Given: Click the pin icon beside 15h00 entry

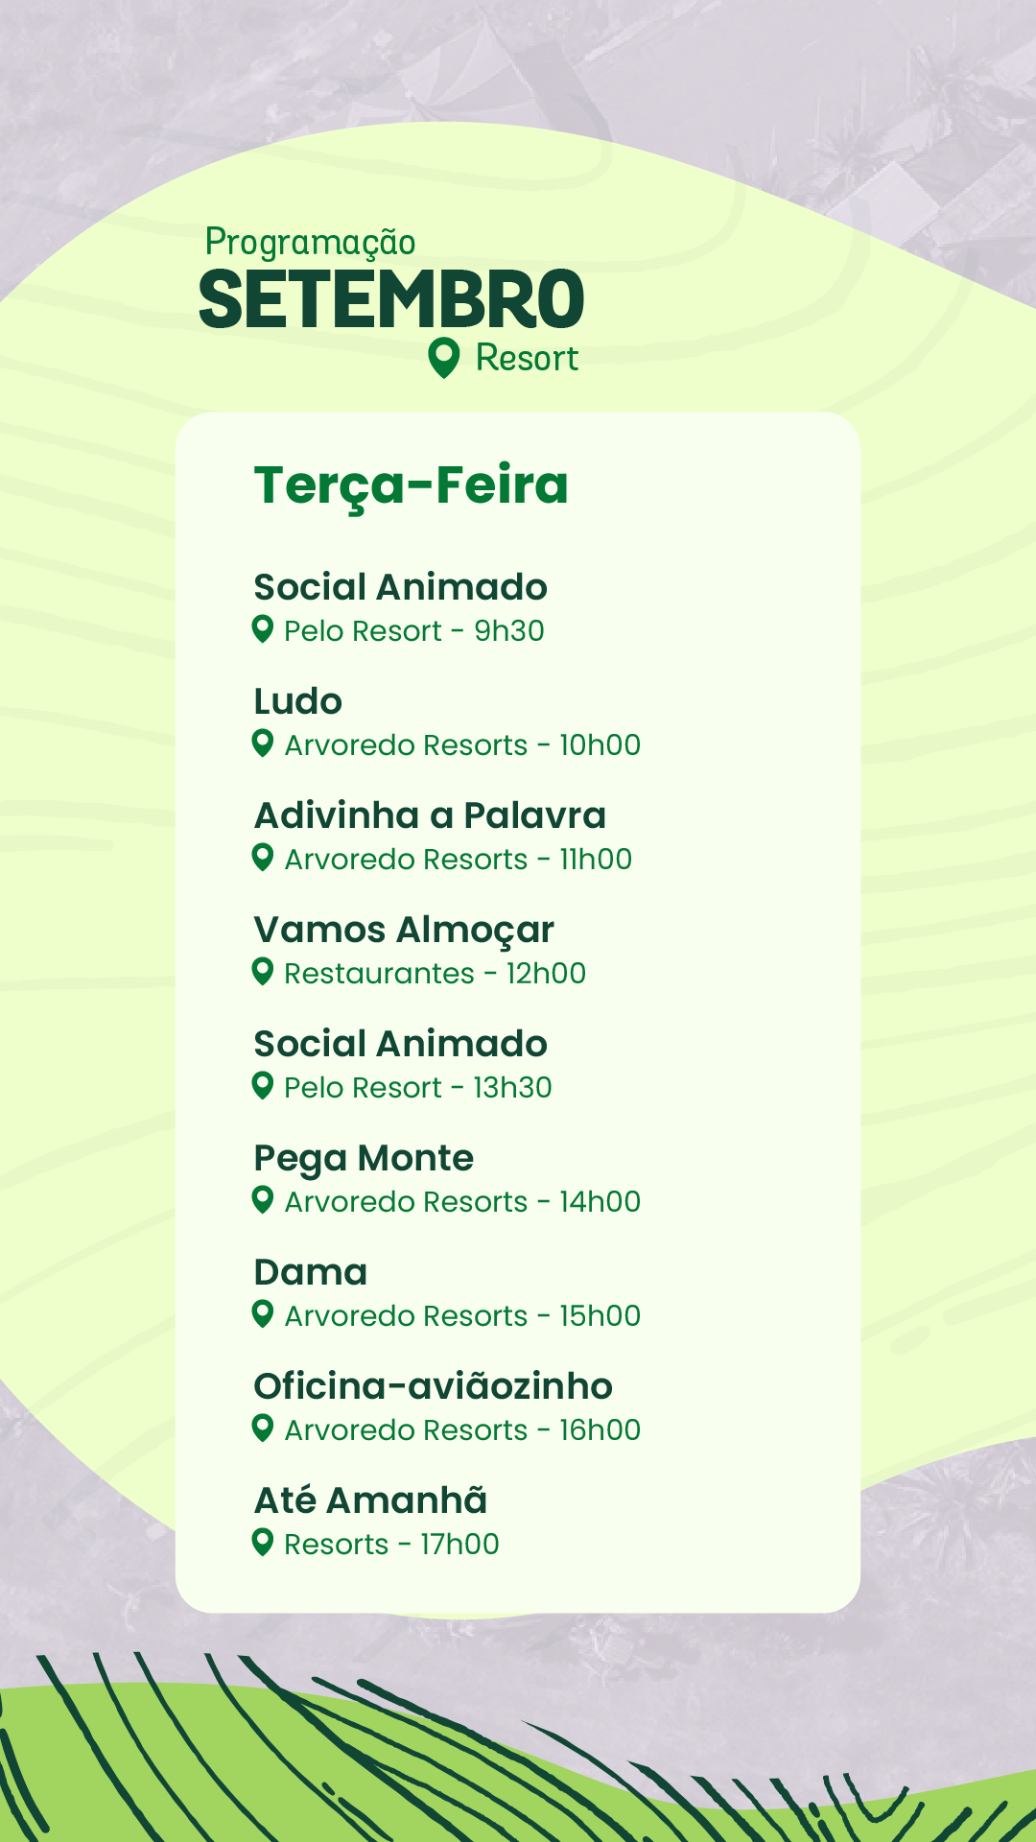Looking at the screenshot, I should [262, 1314].
